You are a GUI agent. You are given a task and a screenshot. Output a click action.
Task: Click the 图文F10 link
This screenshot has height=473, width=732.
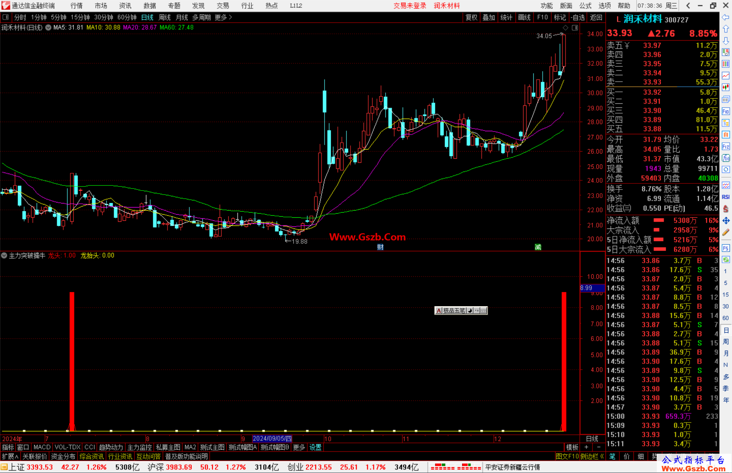pyautogui.click(x=567, y=457)
